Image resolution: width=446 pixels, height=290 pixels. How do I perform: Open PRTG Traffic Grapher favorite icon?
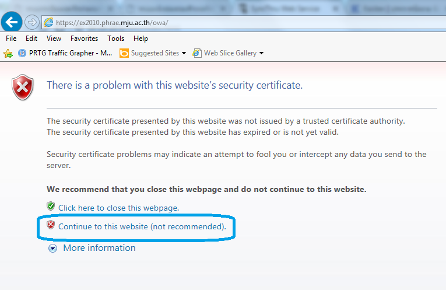22,53
